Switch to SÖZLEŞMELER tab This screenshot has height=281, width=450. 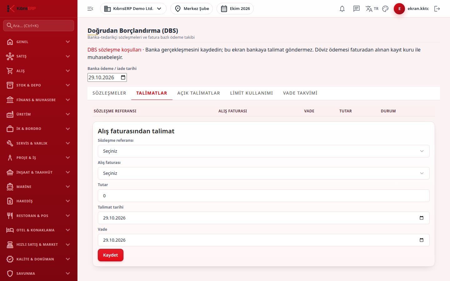[x=109, y=93]
